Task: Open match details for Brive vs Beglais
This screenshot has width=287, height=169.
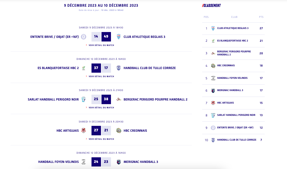Action: (x=101, y=45)
